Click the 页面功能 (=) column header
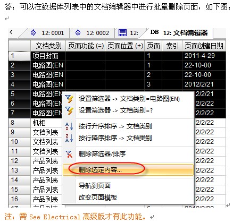The image size is (233, 223). [86, 46]
